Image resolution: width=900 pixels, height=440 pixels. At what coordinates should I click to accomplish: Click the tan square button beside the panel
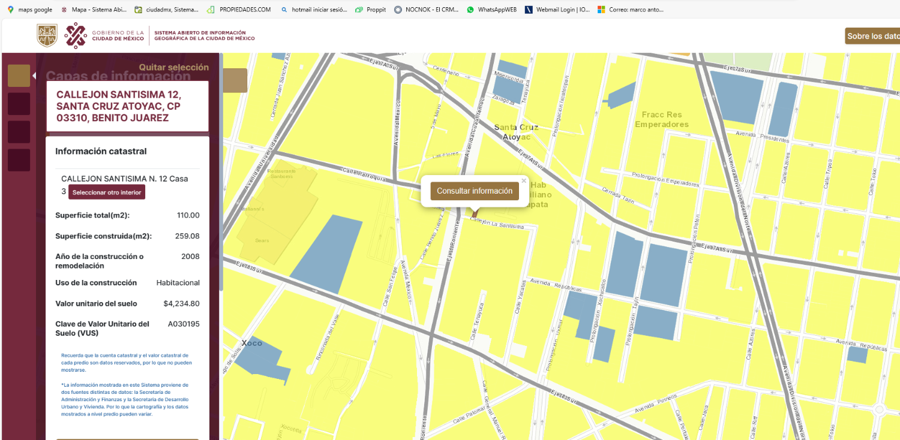click(235, 80)
